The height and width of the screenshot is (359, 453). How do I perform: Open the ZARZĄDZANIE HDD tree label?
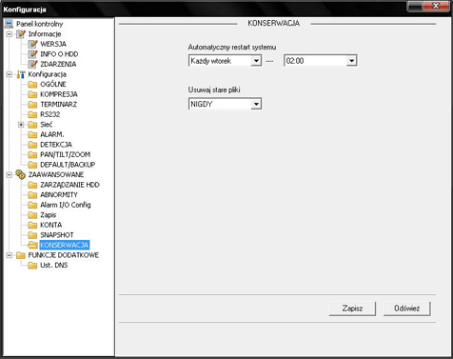[x=69, y=185]
